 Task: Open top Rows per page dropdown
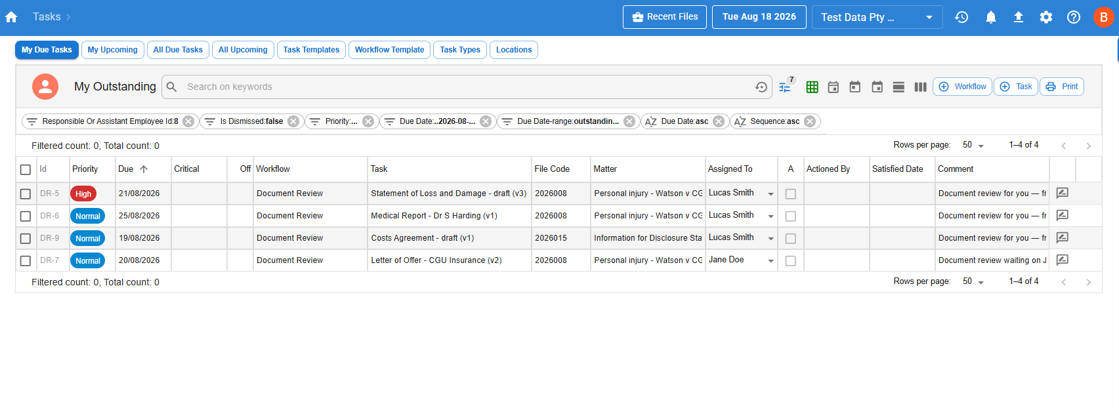[974, 145]
